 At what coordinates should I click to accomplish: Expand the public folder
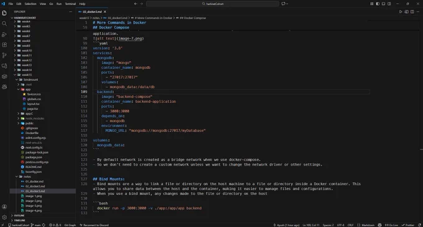click(x=29, y=123)
